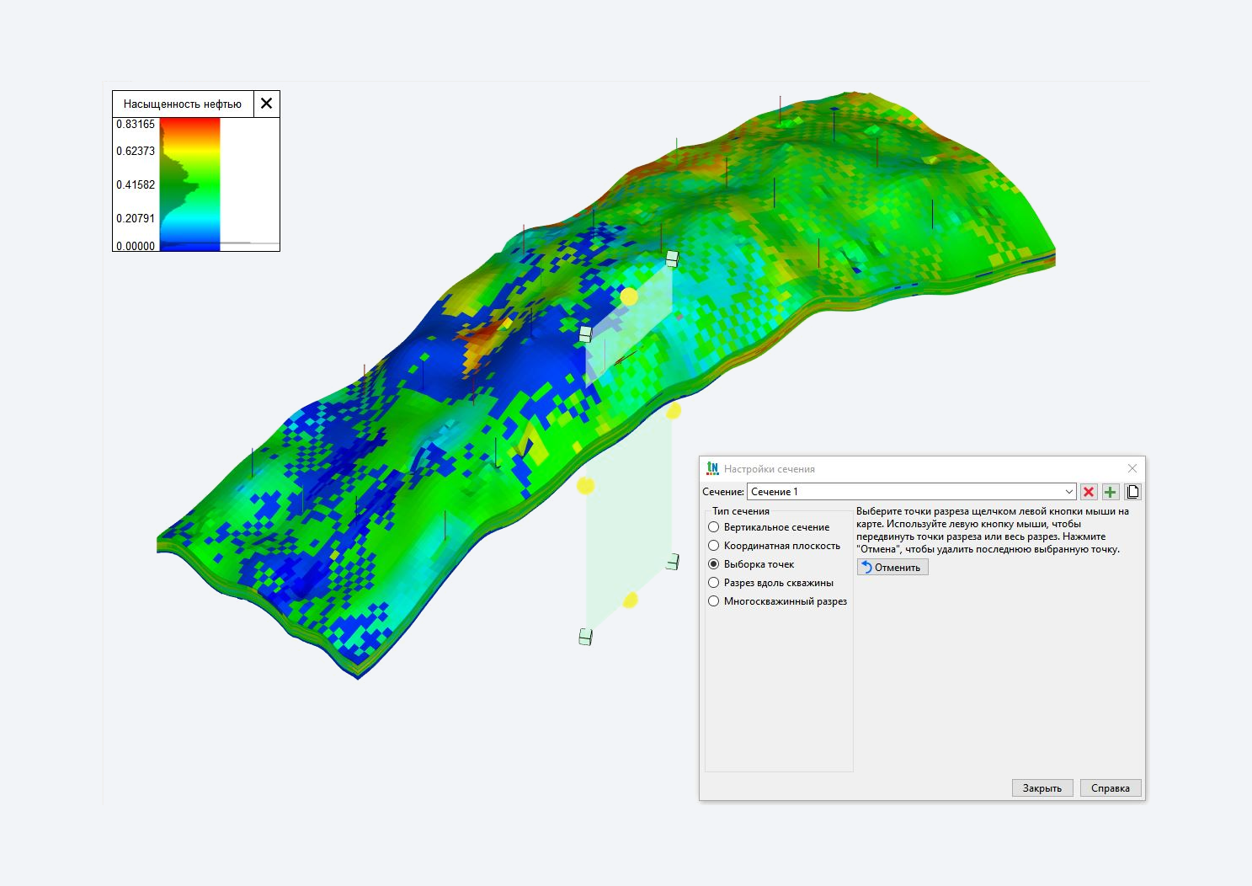The image size is (1252, 886).
Task: Click the app logo in dialog title
Action: click(712, 468)
